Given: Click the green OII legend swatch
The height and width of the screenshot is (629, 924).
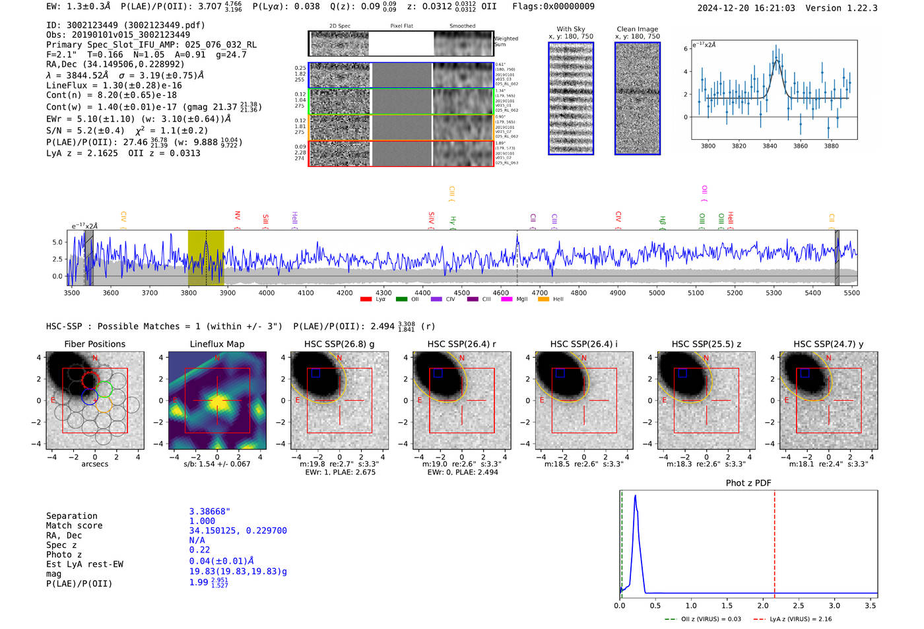Looking at the screenshot, I should (402, 300).
